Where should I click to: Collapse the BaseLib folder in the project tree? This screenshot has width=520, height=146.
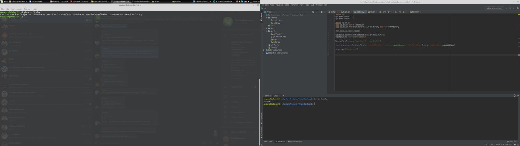pos(266,18)
